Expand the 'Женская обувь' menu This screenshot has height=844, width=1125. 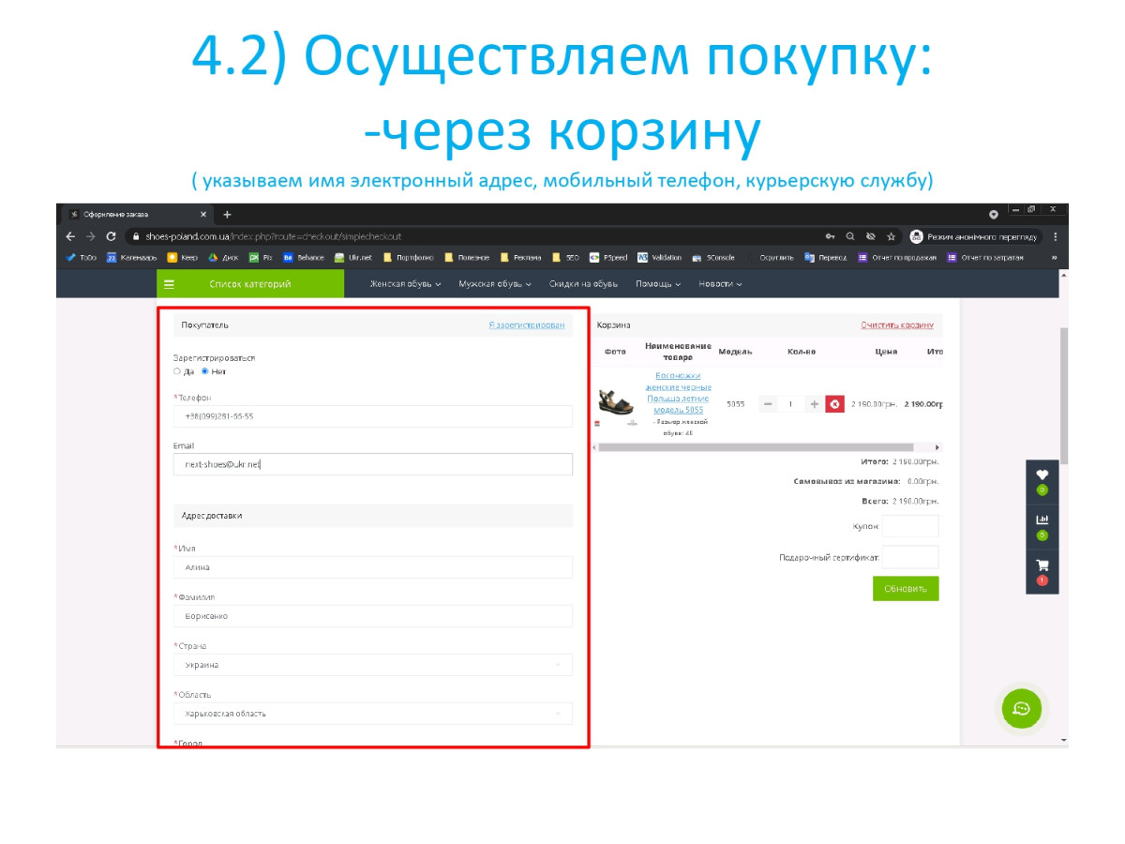point(405,284)
